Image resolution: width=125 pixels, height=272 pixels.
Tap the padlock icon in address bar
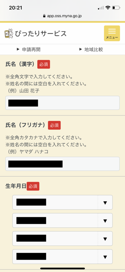tap(45, 16)
